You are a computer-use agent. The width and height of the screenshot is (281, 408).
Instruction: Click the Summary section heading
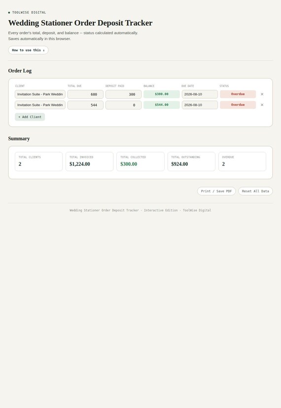(19, 138)
